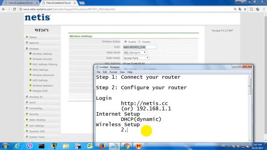267x150 pixels.
Task: Open the Notepad Edit menu
Action: tap(105, 72)
